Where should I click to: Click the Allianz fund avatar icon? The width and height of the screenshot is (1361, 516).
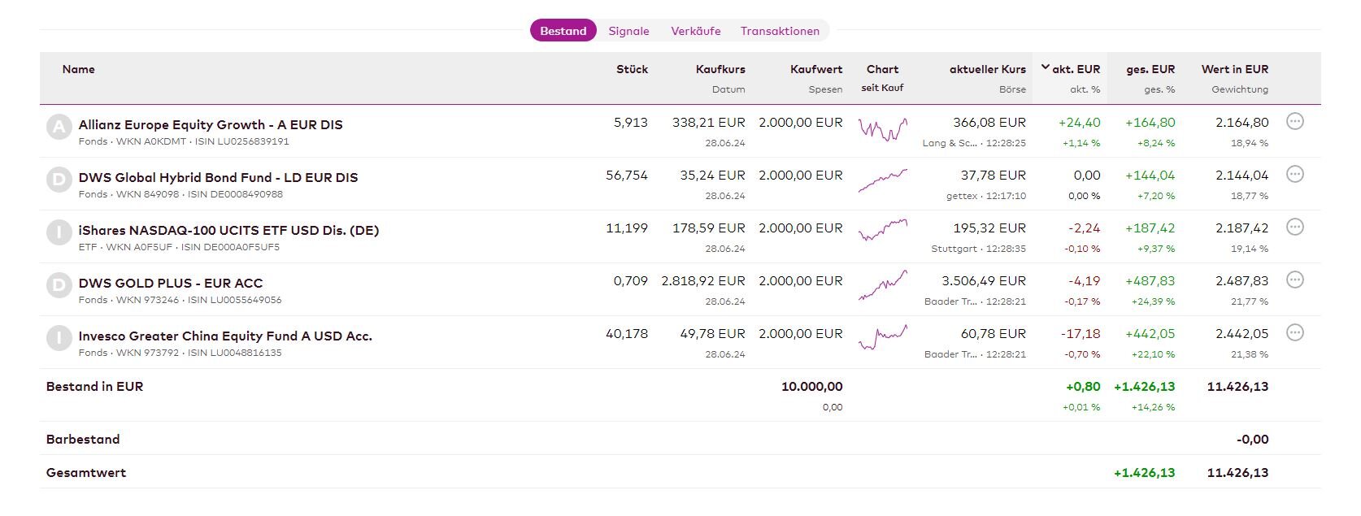59,128
